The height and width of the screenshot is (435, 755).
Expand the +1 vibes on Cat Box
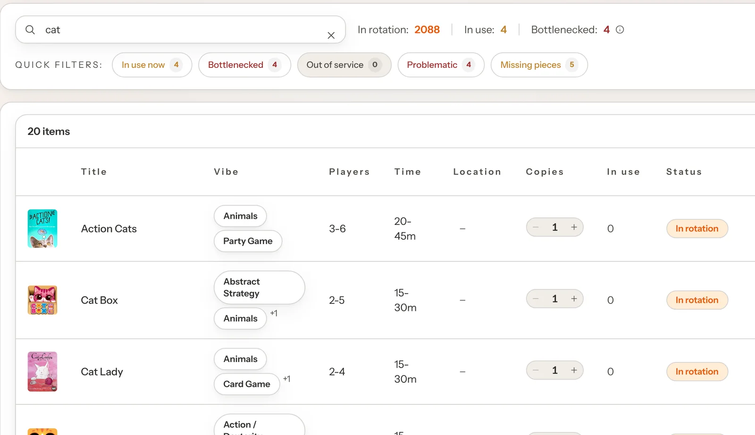click(274, 313)
